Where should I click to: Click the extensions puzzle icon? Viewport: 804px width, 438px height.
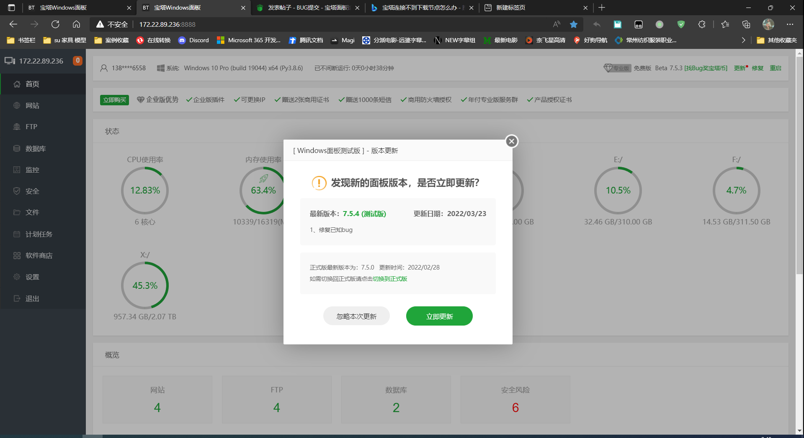click(x=702, y=24)
